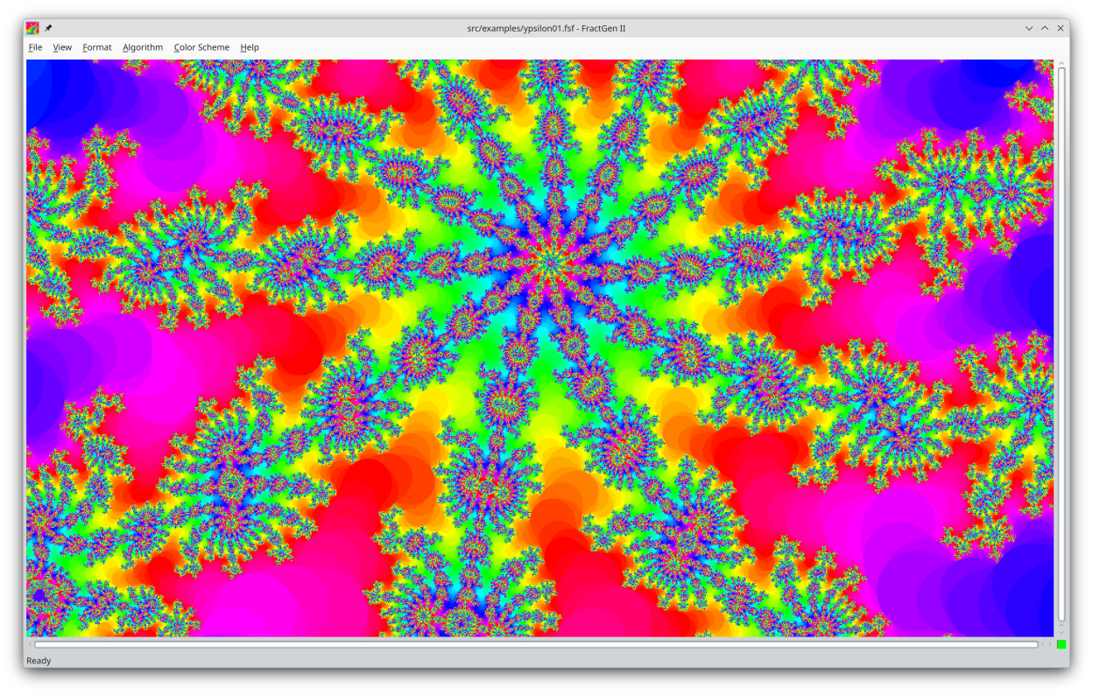Show the Help menu

coord(250,47)
